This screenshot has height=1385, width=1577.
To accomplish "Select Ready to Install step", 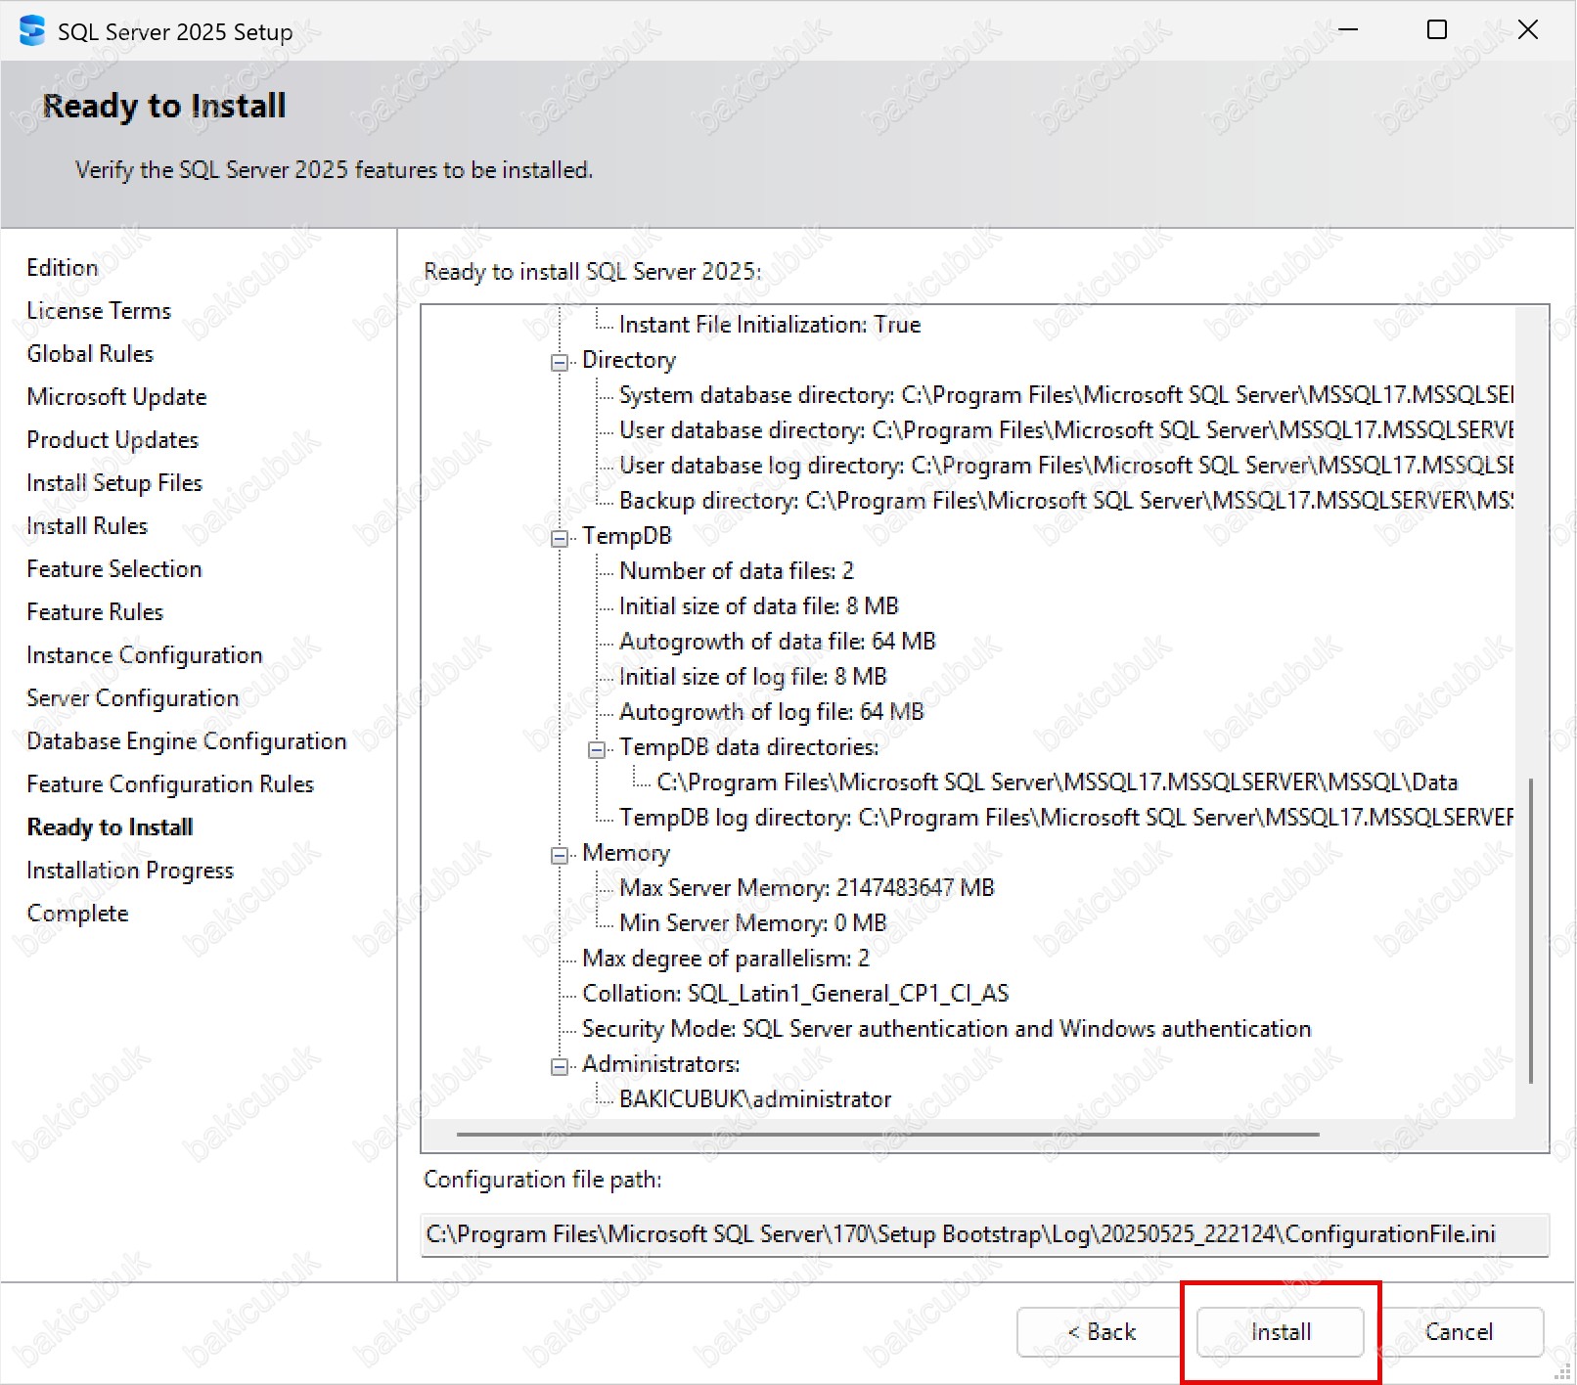I will (110, 827).
